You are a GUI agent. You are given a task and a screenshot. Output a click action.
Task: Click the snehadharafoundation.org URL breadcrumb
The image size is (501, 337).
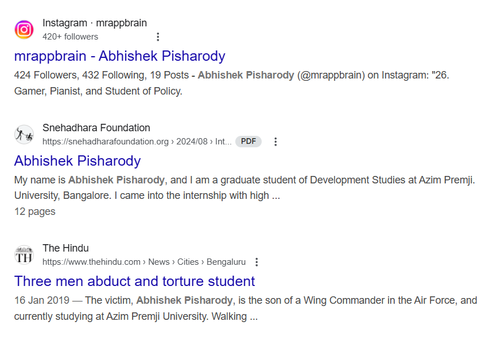click(x=137, y=142)
